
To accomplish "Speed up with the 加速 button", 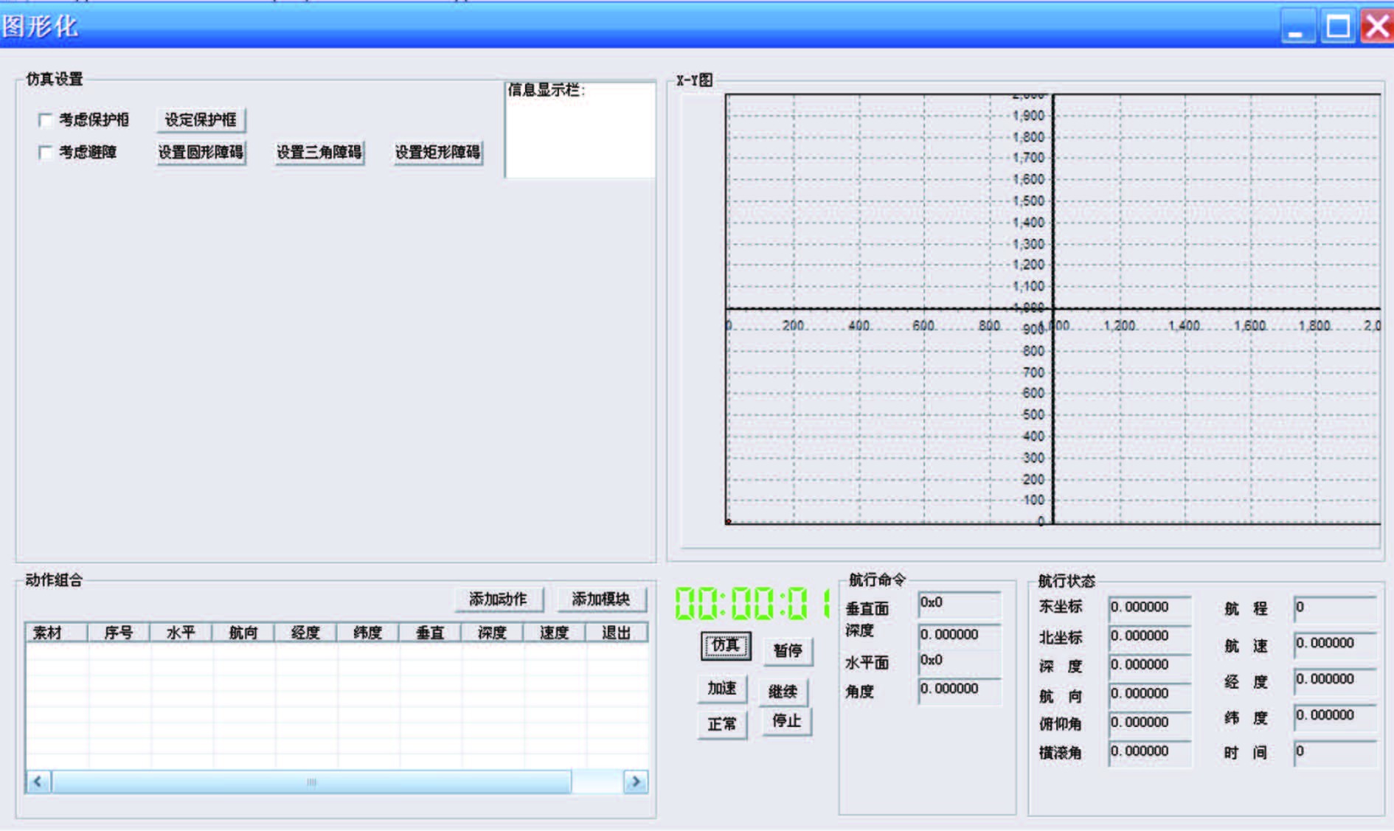I will click(x=721, y=688).
